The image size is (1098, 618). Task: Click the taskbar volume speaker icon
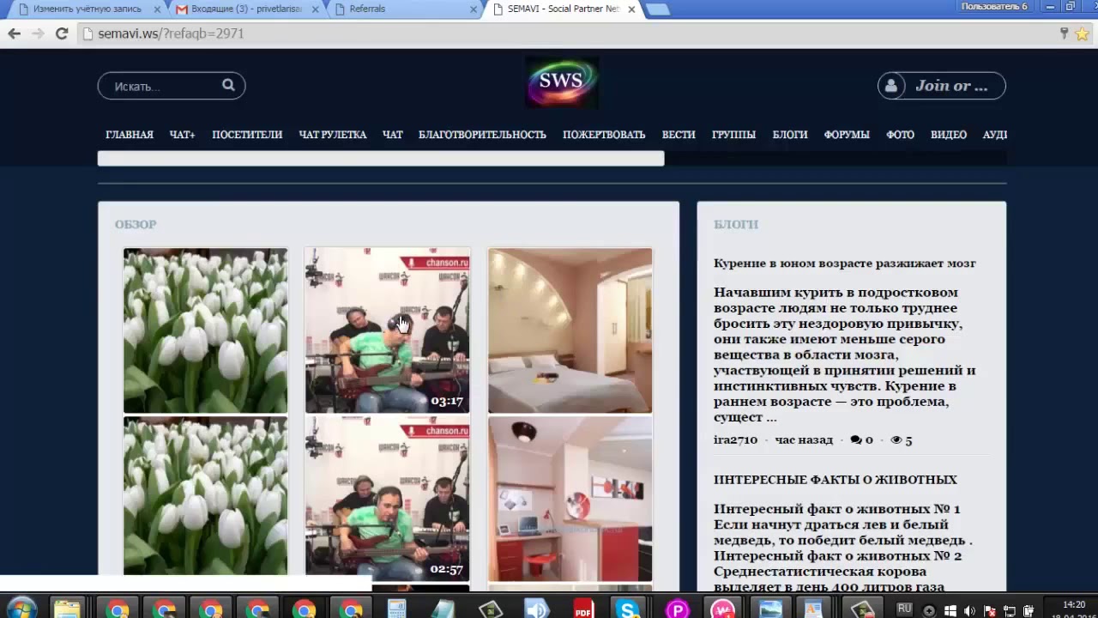pyautogui.click(x=969, y=610)
